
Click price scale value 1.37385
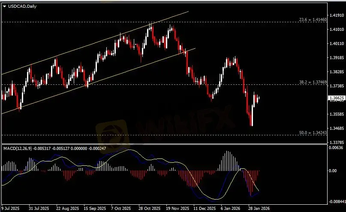coord(337,86)
